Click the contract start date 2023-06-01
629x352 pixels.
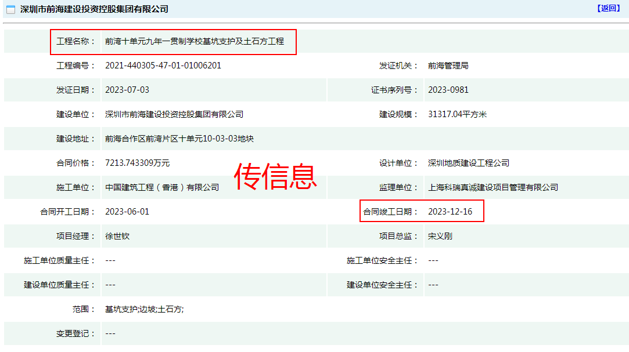coord(127,212)
